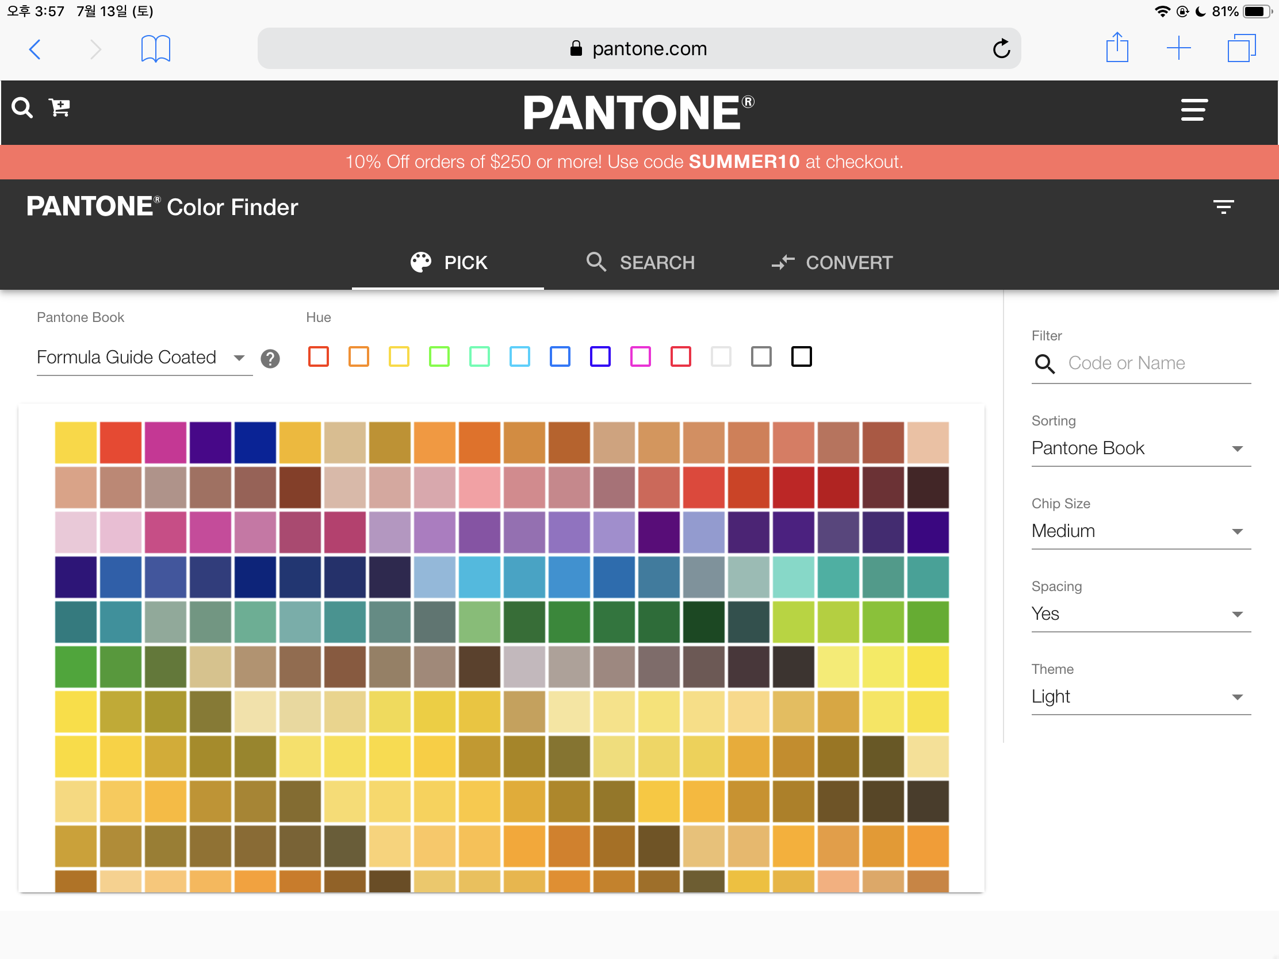Toggle the black hue filter box
The height and width of the screenshot is (959, 1279).
click(x=802, y=356)
